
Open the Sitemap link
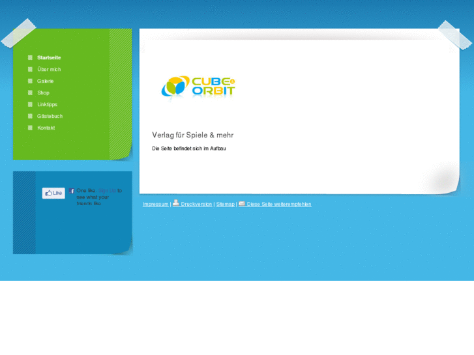[226, 205]
